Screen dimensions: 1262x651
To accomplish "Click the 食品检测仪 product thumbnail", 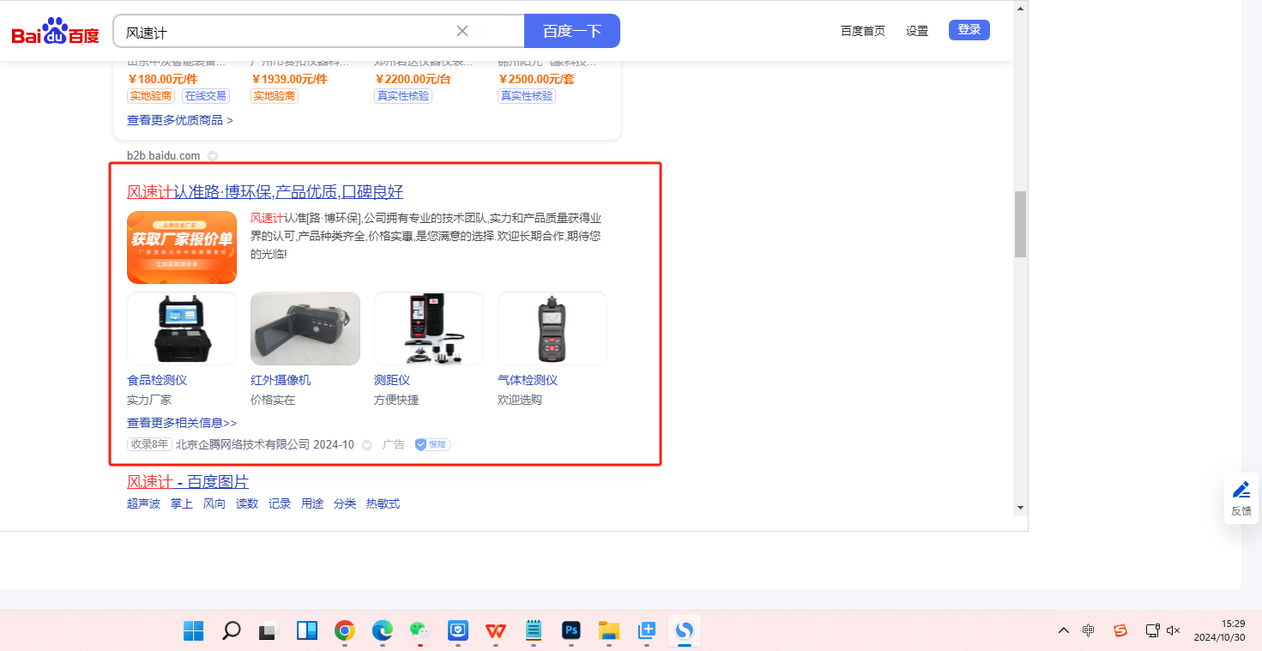I will (x=182, y=329).
